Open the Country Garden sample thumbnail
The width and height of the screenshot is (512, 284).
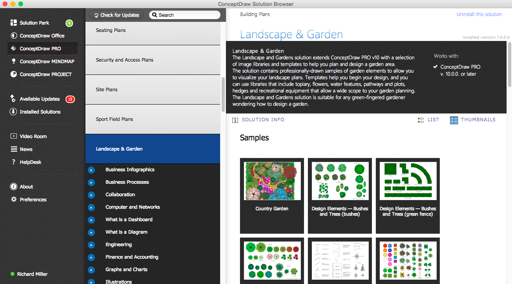[x=272, y=196]
